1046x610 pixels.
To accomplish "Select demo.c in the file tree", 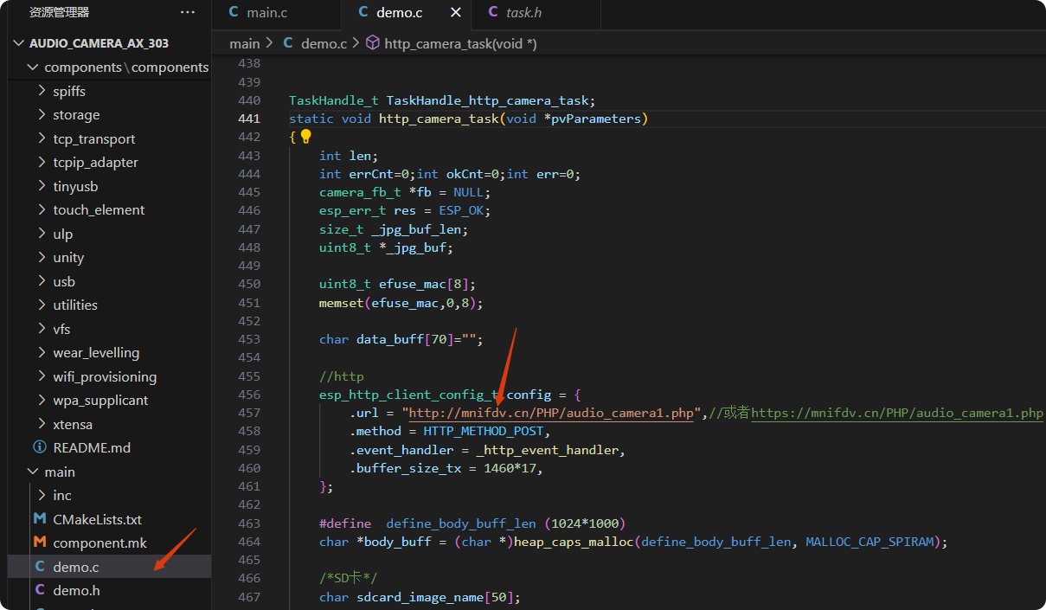I will click(109, 567).
